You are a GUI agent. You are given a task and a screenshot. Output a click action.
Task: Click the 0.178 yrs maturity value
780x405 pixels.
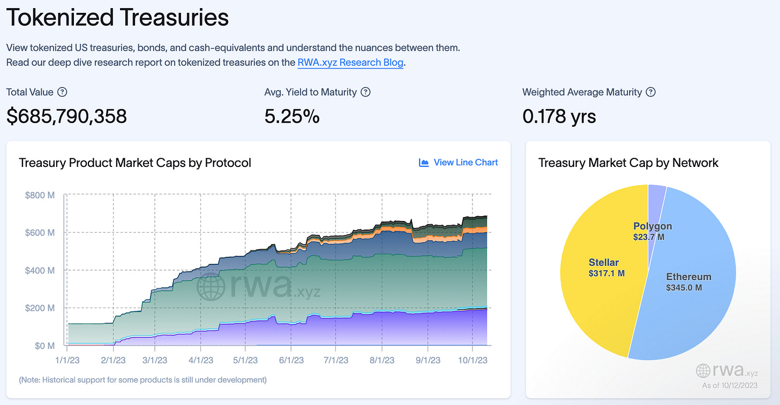pos(559,116)
